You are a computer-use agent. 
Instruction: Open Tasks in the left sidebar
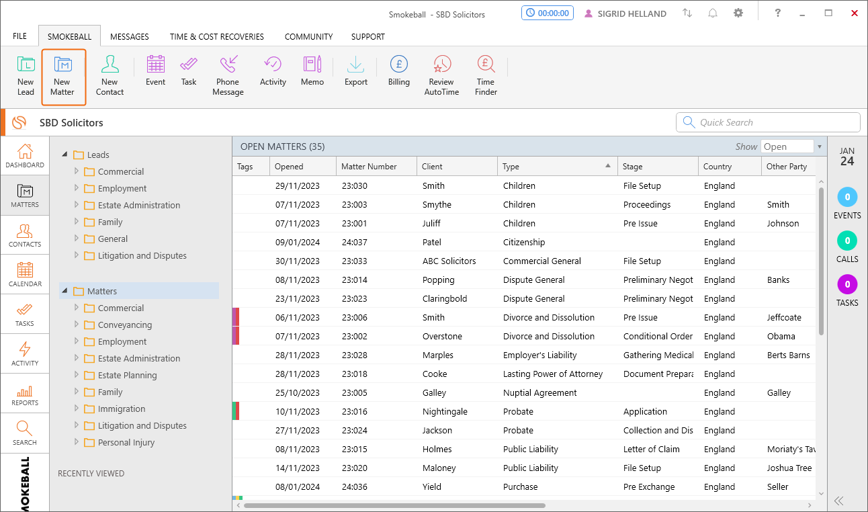point(25,314)
